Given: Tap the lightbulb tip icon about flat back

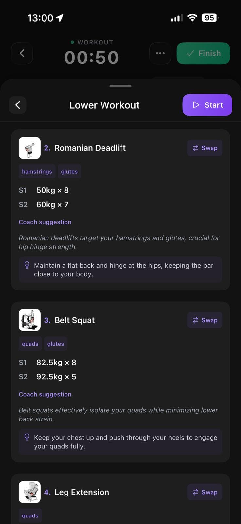Looking at the screenshot, I should (27, 266).
